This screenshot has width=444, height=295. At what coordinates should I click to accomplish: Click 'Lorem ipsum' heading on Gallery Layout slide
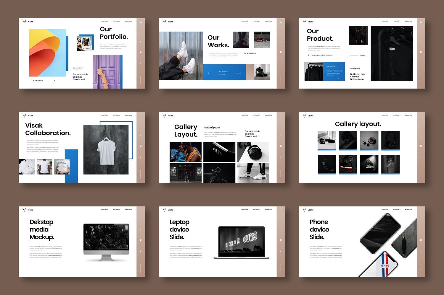tap(212, 128)
